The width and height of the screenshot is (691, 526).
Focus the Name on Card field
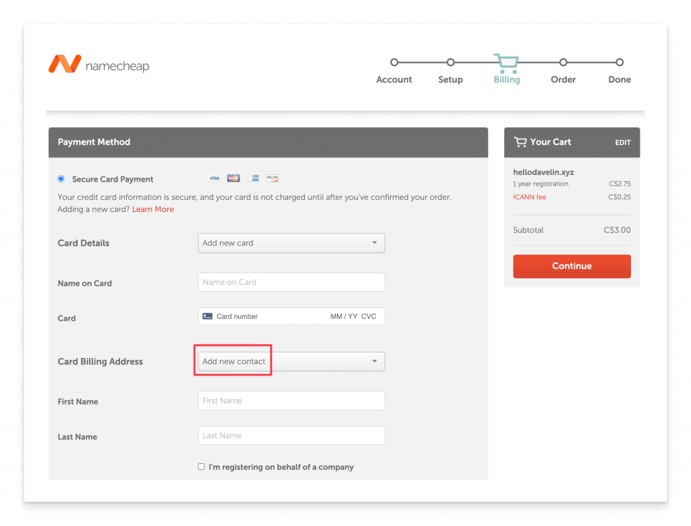tap(292, 282)
